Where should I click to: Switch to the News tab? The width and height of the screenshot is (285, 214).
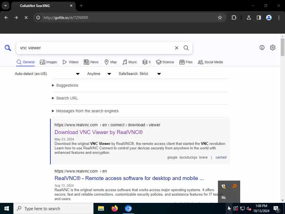point(91,62)
